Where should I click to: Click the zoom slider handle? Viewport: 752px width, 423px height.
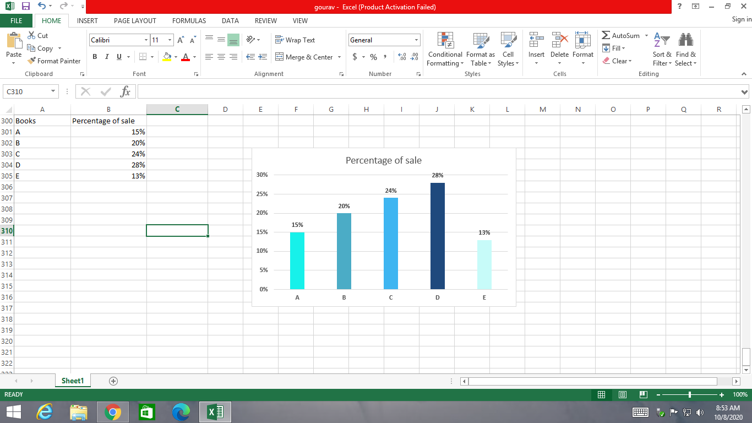tap(690, 394)
